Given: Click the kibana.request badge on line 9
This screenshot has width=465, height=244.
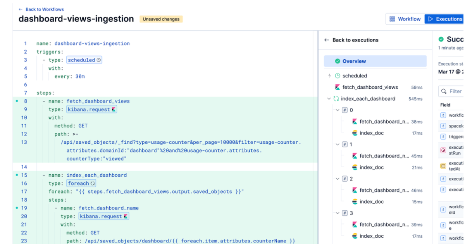Looking at the screenshot, I should (92, 110).
